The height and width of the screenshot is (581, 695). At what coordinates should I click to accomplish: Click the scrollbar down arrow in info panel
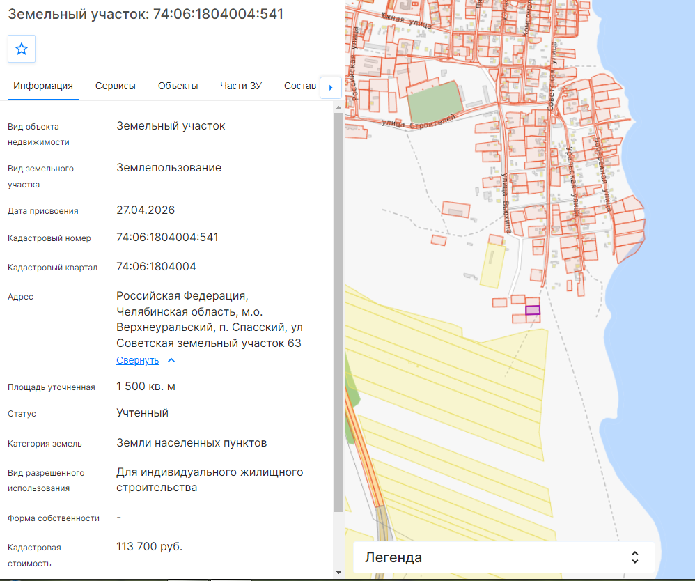point(338,573)
